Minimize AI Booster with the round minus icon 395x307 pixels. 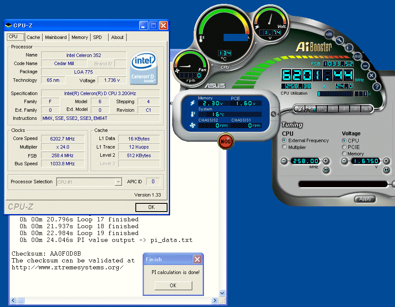coord(365,66)
